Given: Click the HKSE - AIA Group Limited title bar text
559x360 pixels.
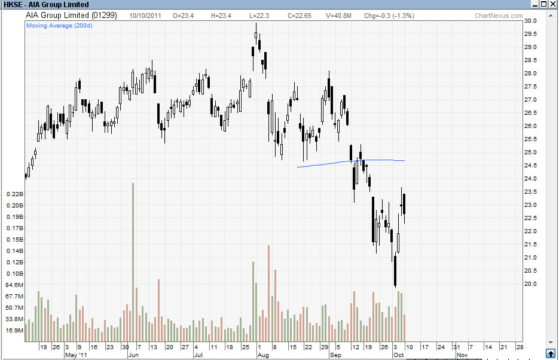Looking at the screenshot, I should tap(46, 5).
